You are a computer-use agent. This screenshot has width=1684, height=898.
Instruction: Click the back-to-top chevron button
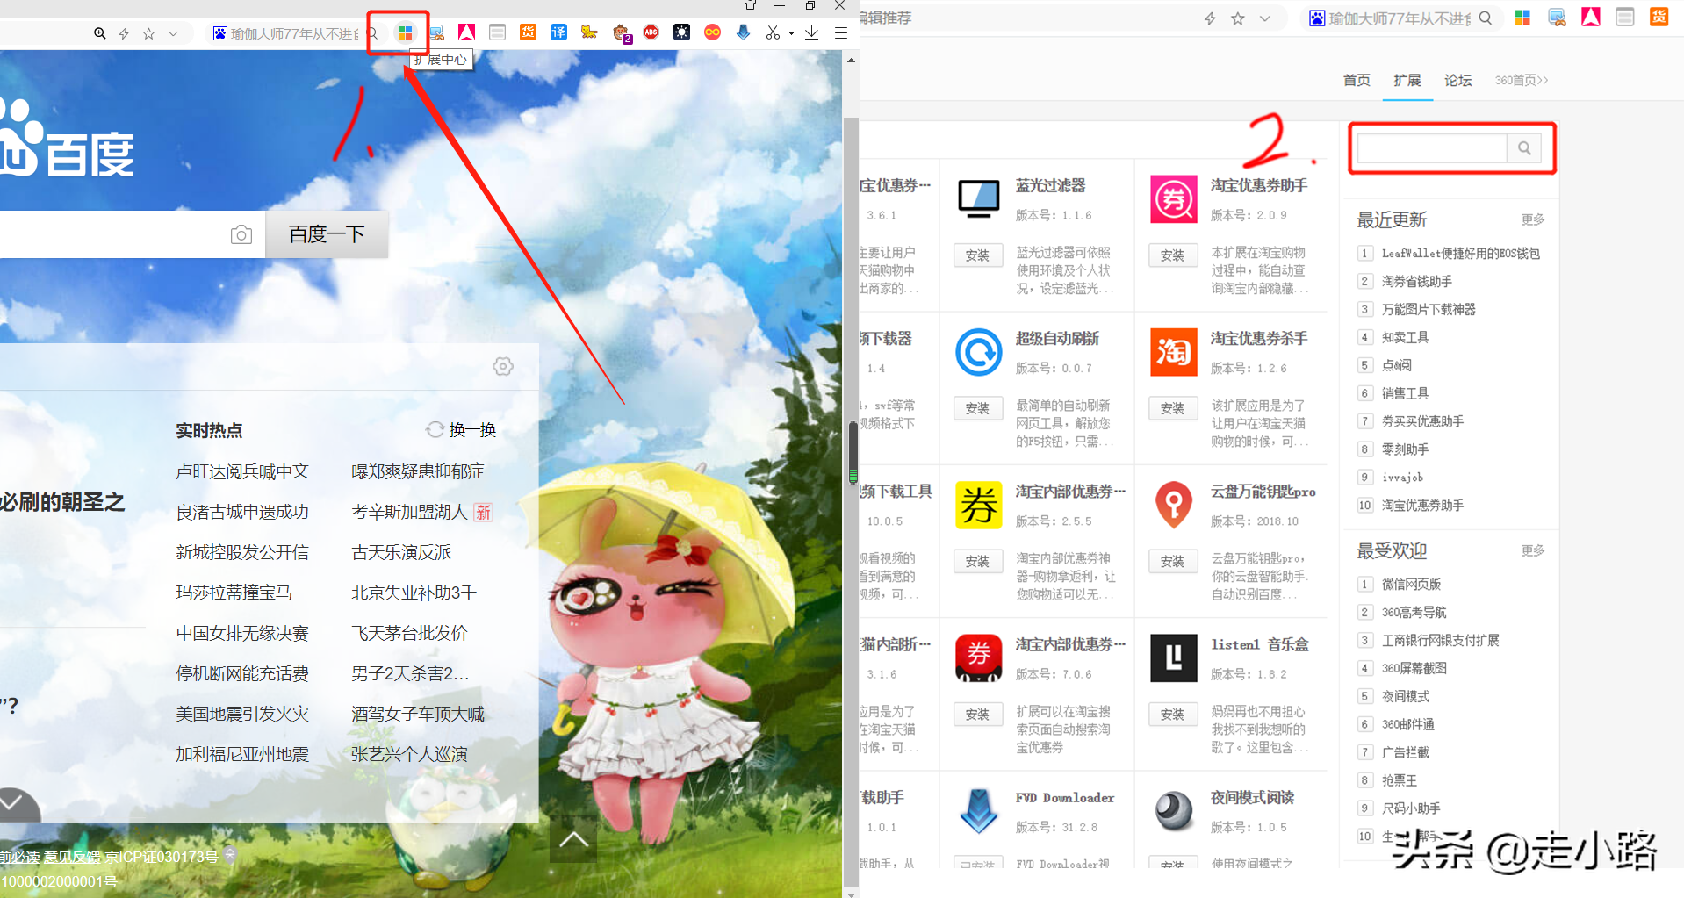(573, 839)
